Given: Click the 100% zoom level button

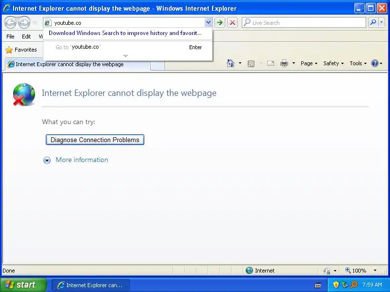Looking at the screenshot, I should [356, 271].
